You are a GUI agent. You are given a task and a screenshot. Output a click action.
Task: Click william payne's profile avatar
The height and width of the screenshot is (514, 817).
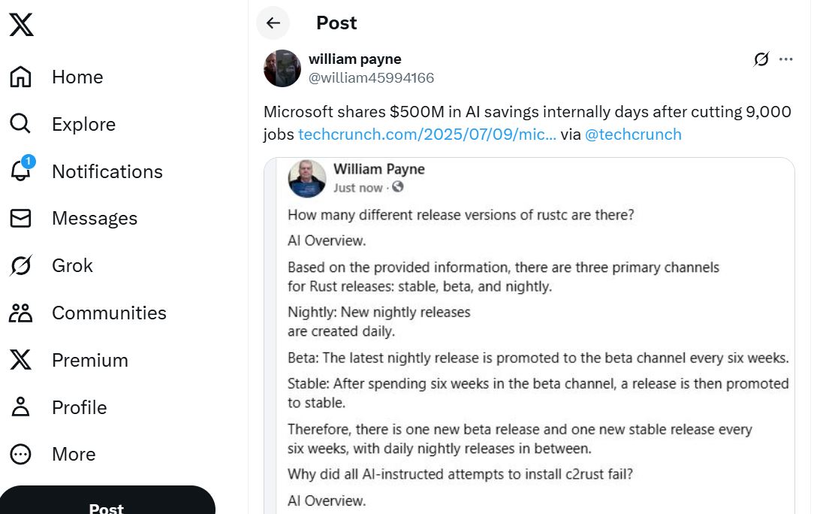click(282, 68)
